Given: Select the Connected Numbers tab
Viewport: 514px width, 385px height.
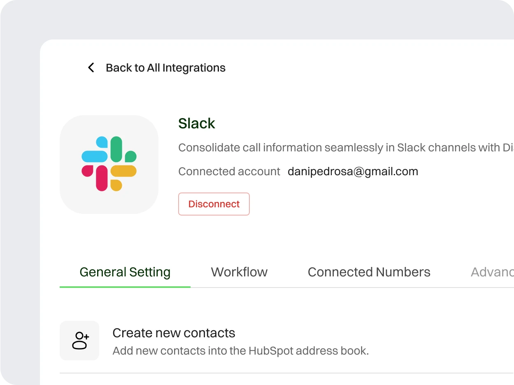Looking at the screenshot, I should click(369, 272).
